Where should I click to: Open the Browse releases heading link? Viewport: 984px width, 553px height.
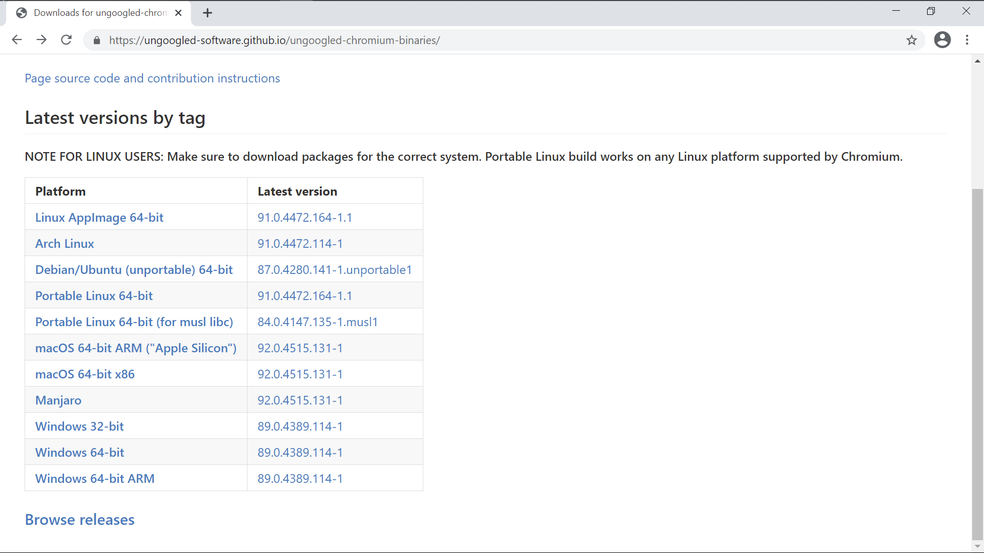[79, 520]
